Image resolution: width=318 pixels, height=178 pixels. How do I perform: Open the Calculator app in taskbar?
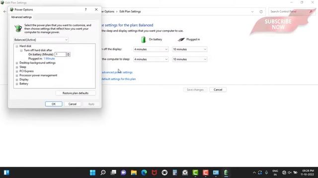pos(174,173)
